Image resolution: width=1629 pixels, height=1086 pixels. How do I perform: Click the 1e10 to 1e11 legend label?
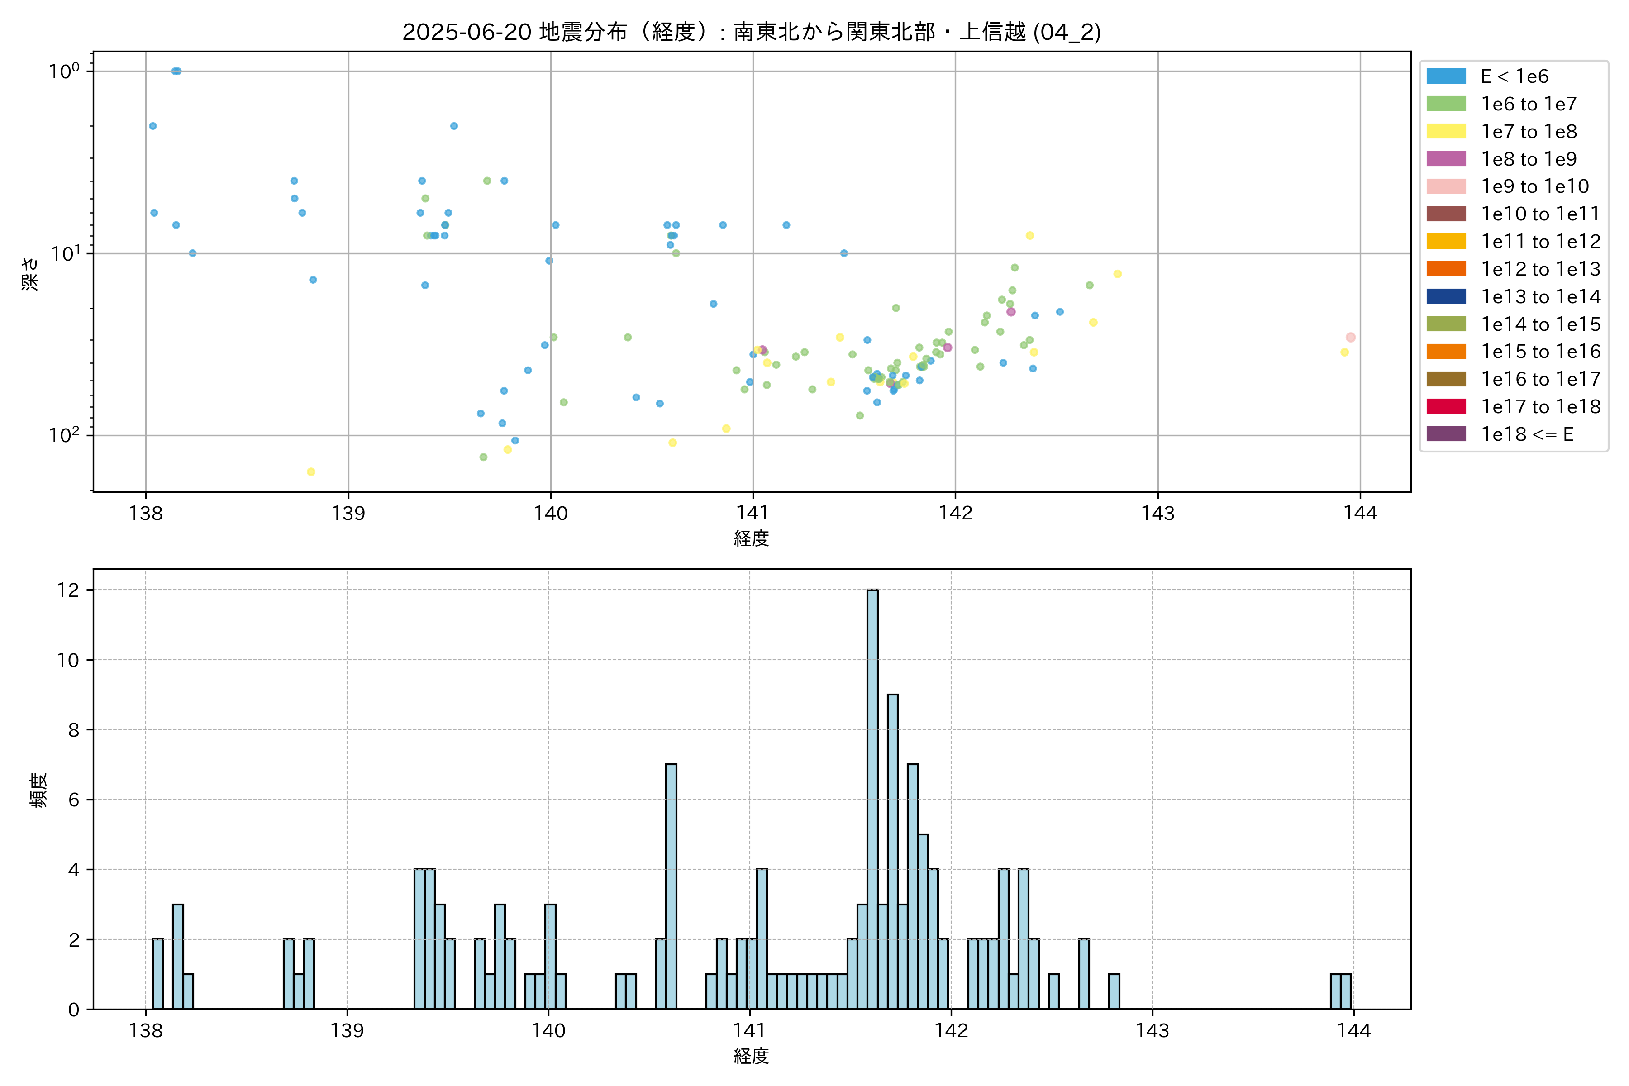(1540, 214)
